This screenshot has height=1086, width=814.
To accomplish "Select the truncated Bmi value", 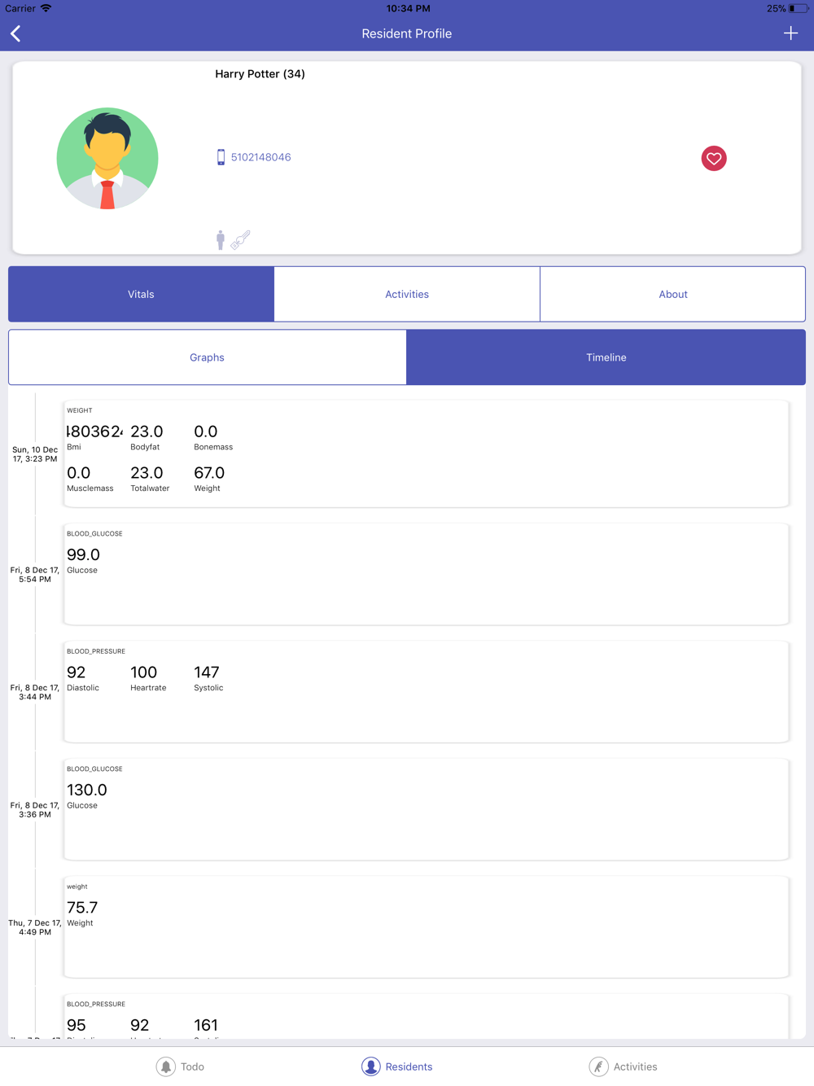I will coord(94,431).
